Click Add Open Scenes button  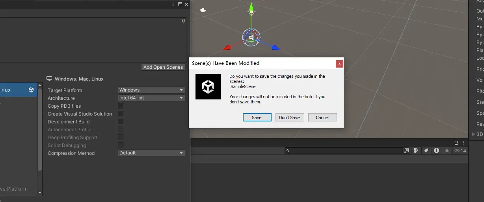163,67
